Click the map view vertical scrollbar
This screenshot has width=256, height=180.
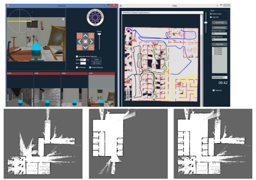point(201,60)
